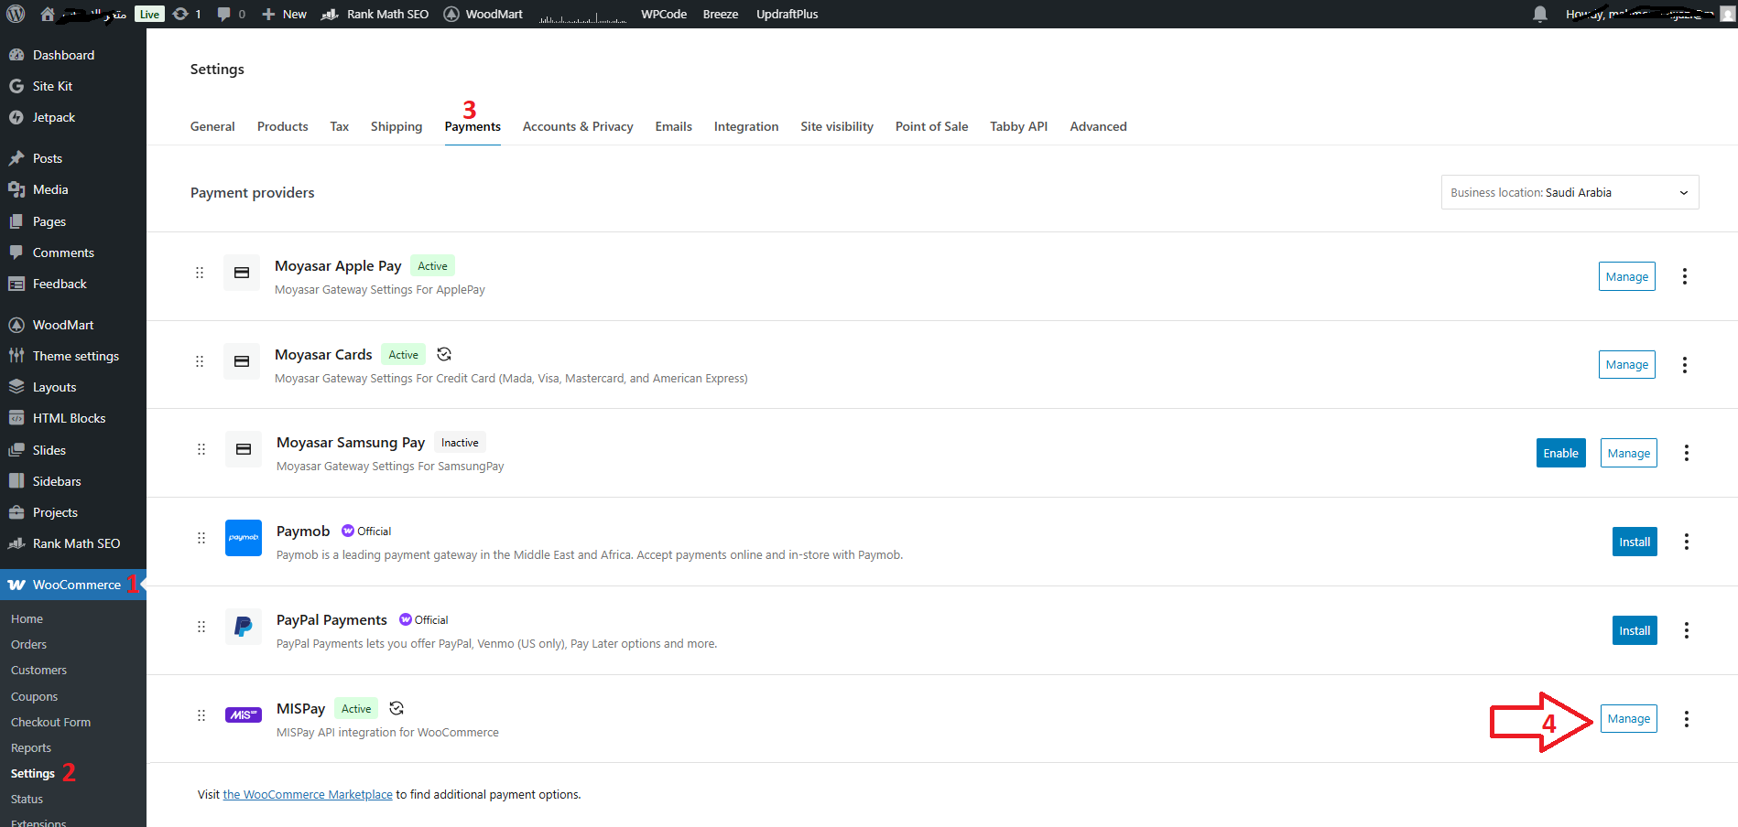Open the New content menu
Image resolution: width=1738 pixels, height=827 pixels.
pyautogui.click(x=284, y=14)
